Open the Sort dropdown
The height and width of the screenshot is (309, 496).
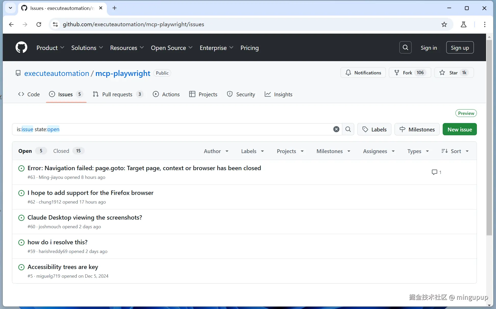coord(455,151)
